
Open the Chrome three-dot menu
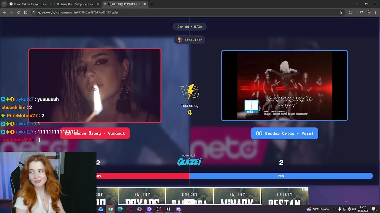coord(376,12)
